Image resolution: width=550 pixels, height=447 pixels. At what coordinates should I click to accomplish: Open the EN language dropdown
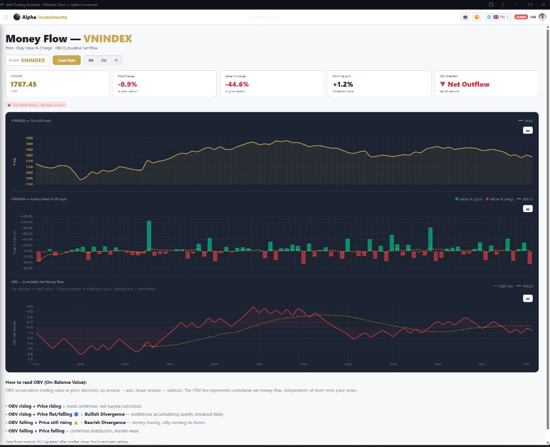coord(498,17)
